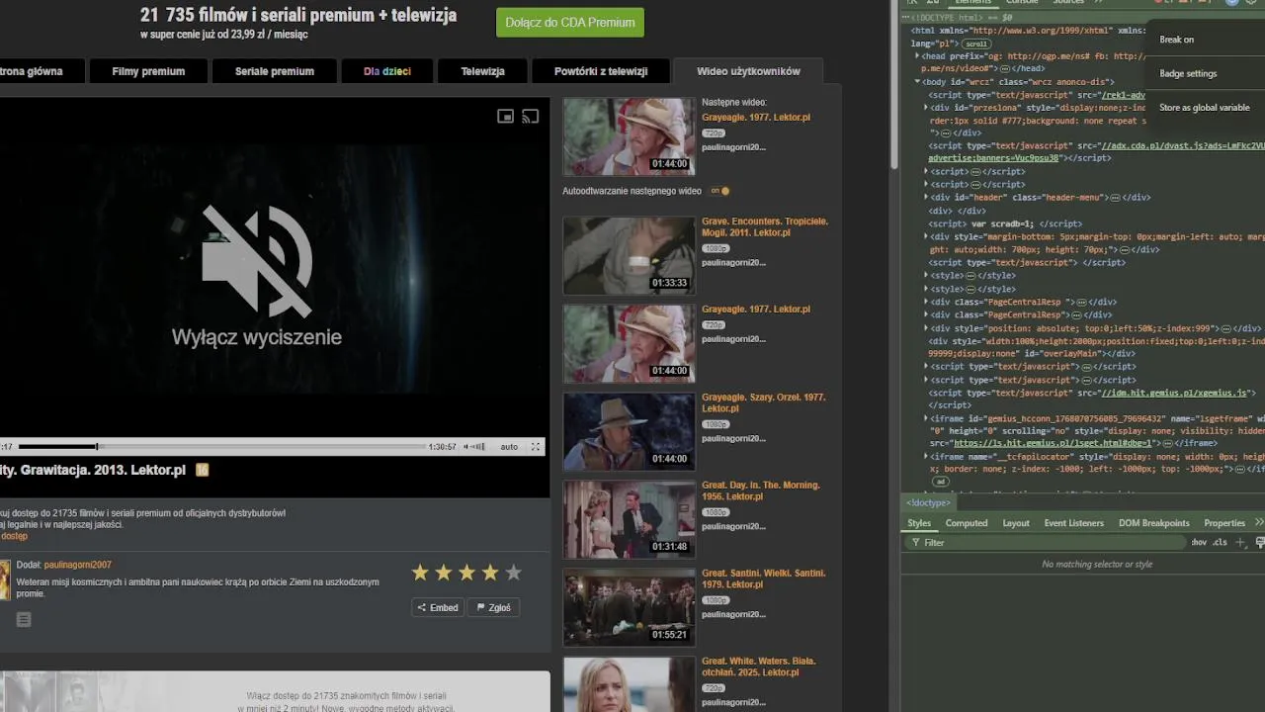Toggle the :hov element state button
Screen dimensions: 1265x712
pyautogui.click(x=1198, y=542)
